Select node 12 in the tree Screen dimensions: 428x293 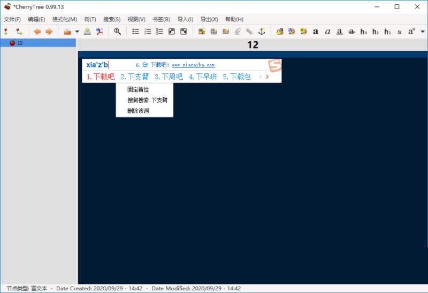point(20,43)
